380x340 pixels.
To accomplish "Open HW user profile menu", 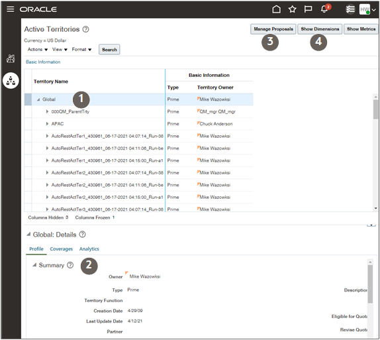I will point(367,9).
